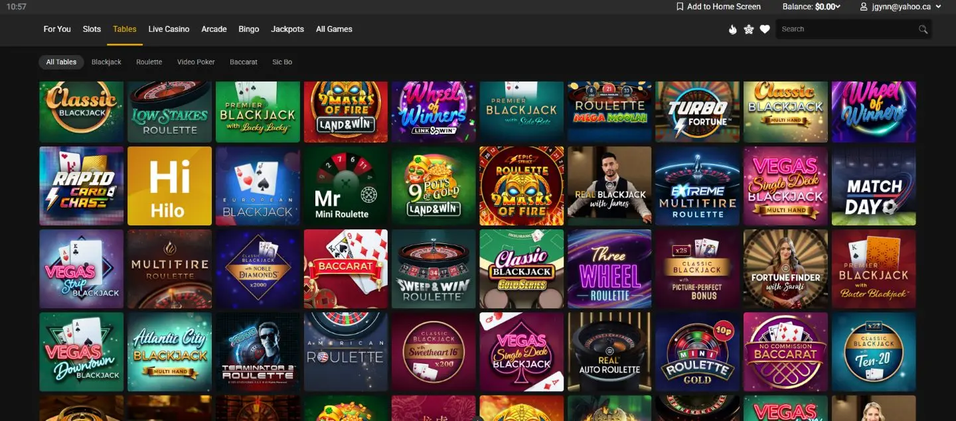Open favorites with the heart icon
The height and width of the screenshot is (421, 956).
pyautogui.click(x=765, y=29)
